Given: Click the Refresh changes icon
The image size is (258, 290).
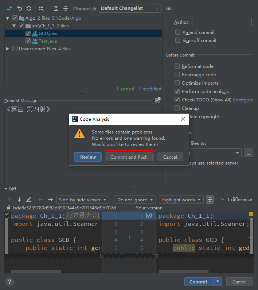Looking at the screenshot, I should (29, 8).
